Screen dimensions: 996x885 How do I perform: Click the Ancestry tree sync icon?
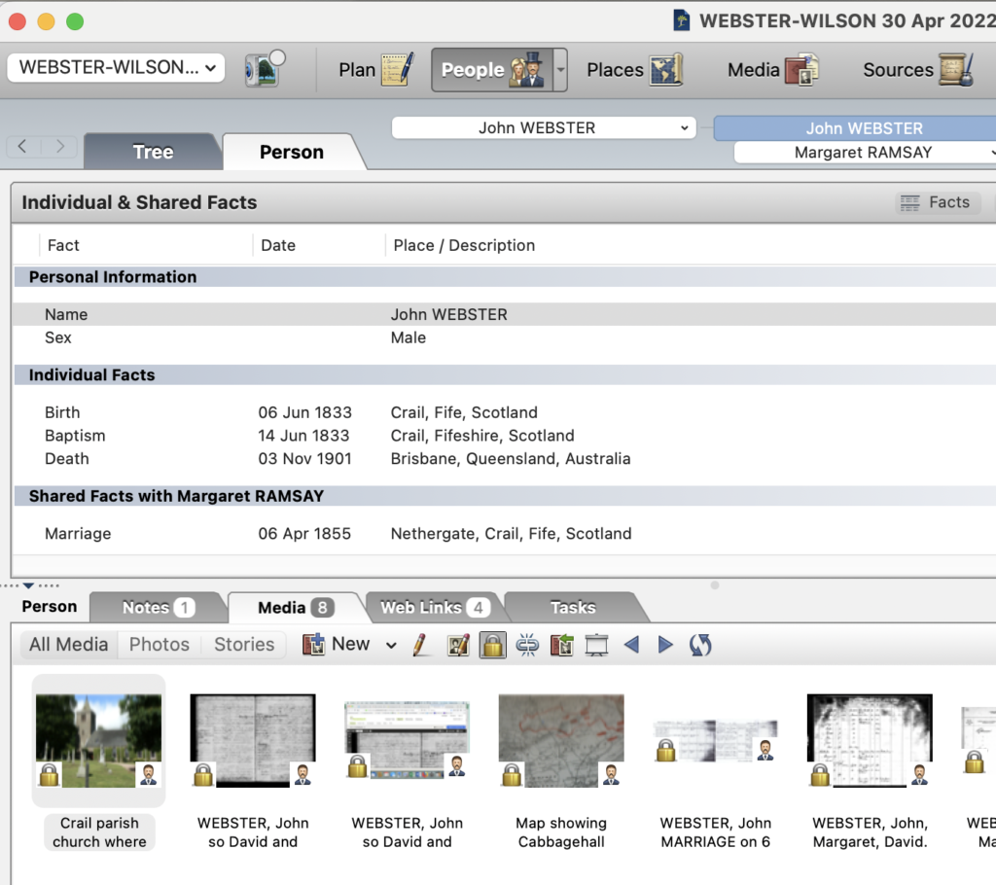[264, 69]
